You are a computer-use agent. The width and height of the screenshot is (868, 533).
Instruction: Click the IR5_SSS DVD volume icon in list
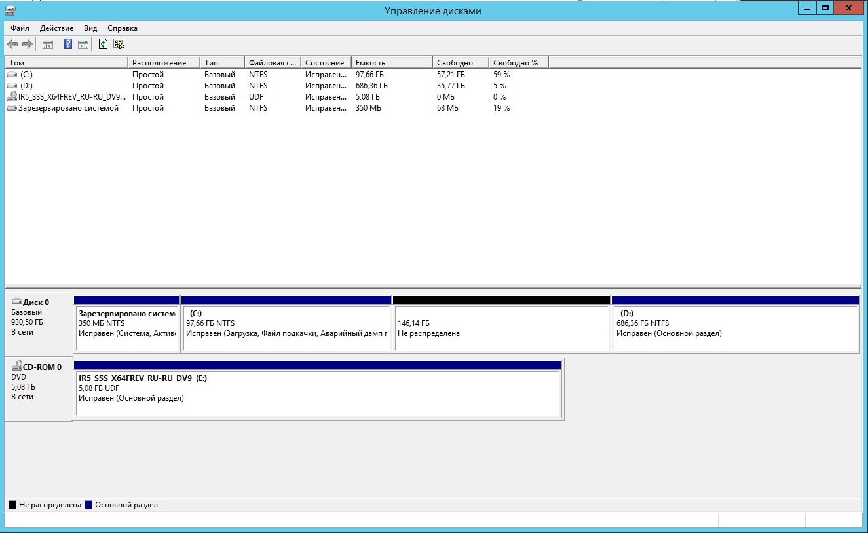pyautogui.click(x=12, y=97)
